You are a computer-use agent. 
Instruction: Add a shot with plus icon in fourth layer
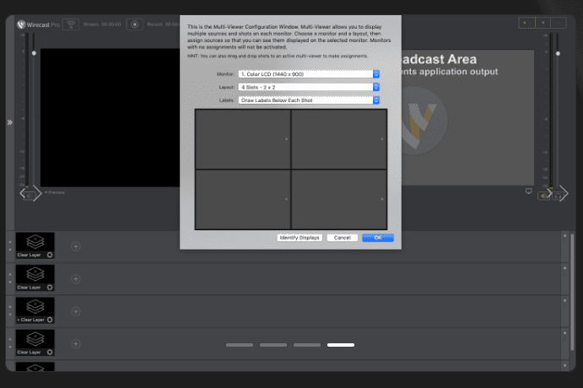click(76, 343)
